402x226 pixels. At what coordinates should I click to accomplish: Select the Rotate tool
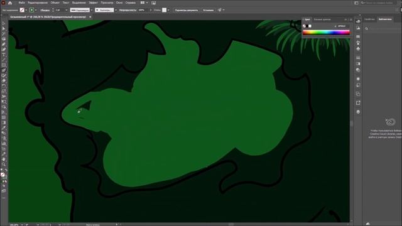(x=4, y=86)
